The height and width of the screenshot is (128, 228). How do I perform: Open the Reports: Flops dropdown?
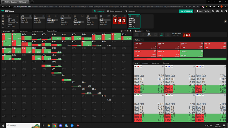pyautogui.click(x=53, y=31)
